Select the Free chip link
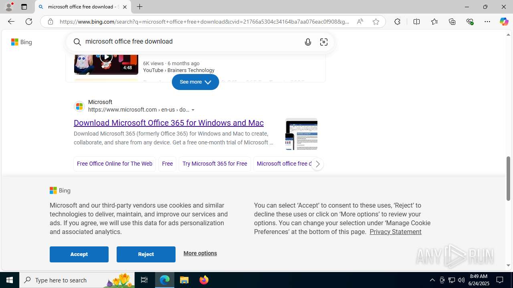 click(x=167, y=164)
